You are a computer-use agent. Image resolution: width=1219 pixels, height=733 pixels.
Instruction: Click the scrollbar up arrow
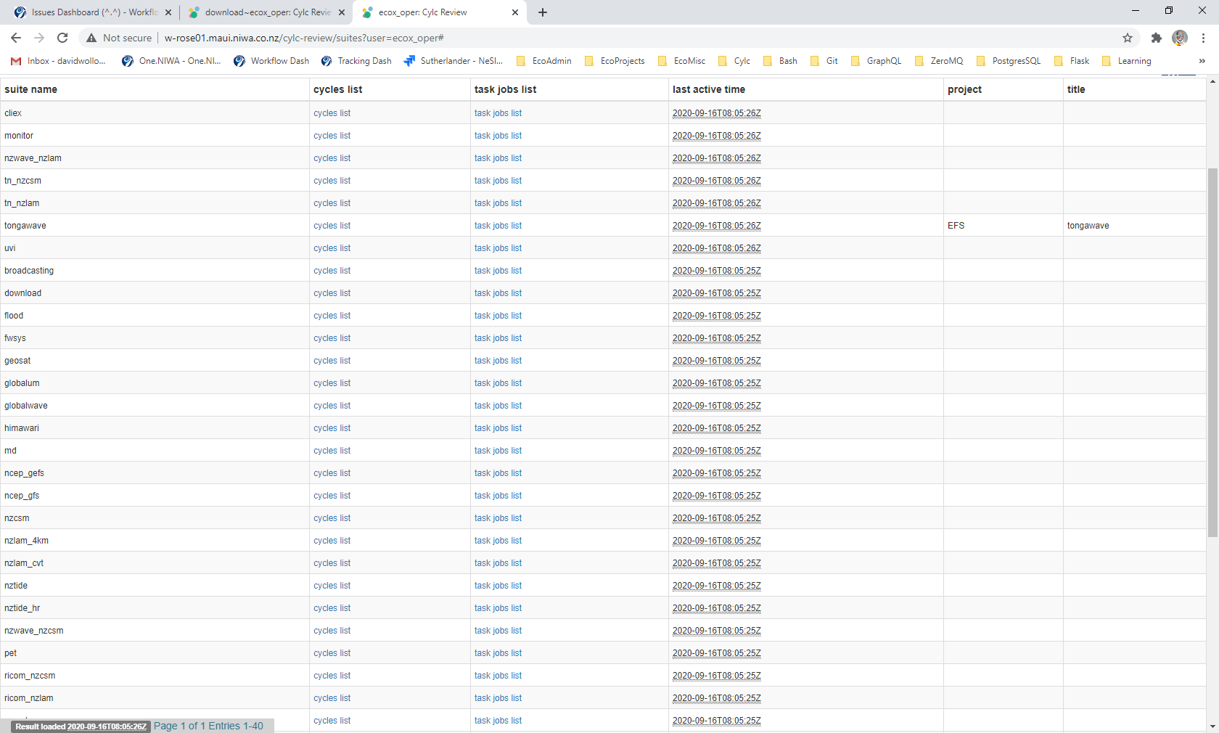click(x=1212, y=81)
